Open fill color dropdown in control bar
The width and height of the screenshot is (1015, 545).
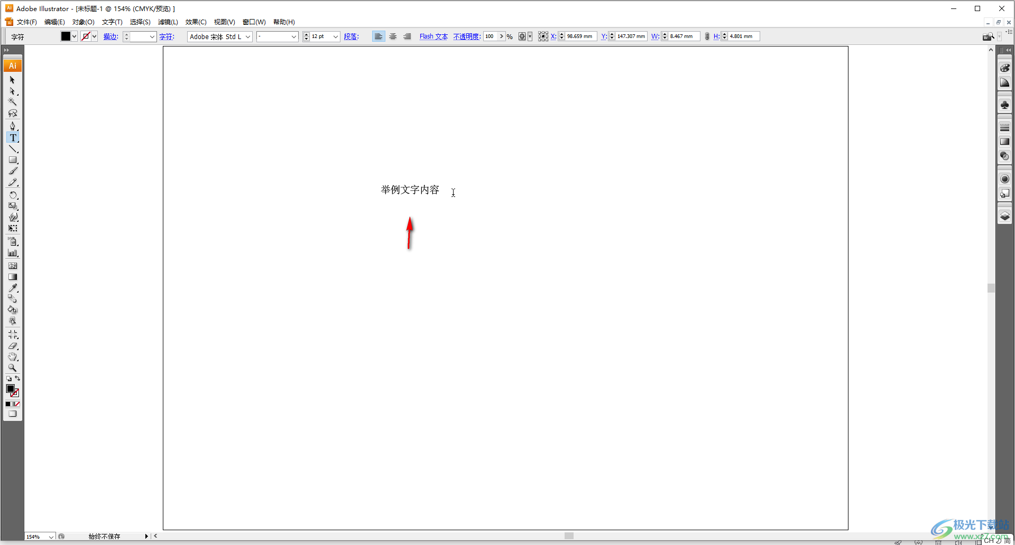[75, 36]
